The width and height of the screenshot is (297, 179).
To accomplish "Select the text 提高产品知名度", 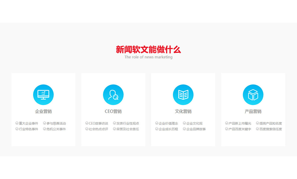I will pos(271,123).
